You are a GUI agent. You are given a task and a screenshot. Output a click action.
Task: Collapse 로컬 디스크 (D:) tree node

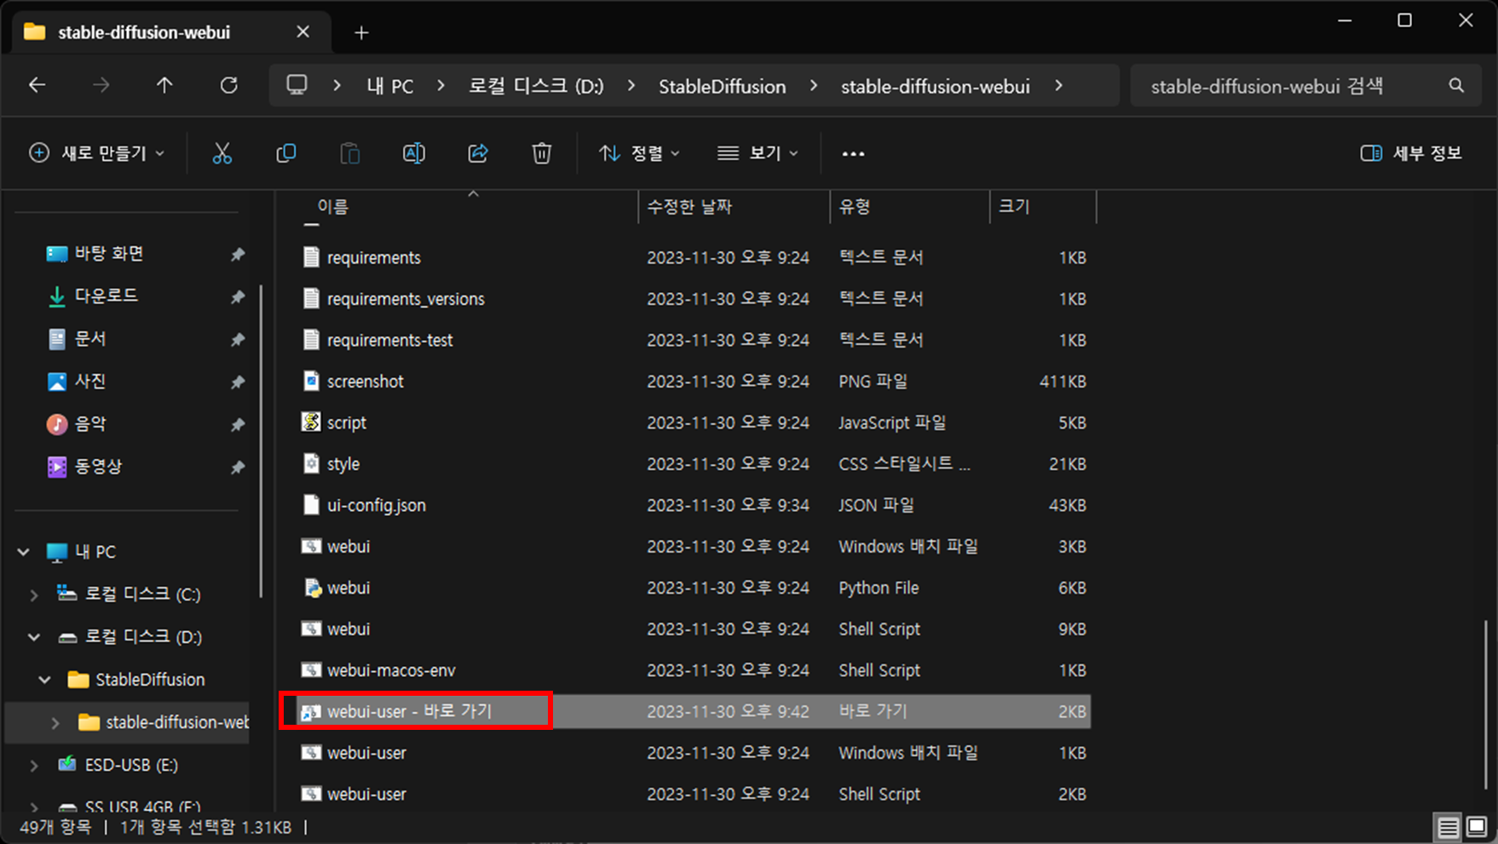34,637
